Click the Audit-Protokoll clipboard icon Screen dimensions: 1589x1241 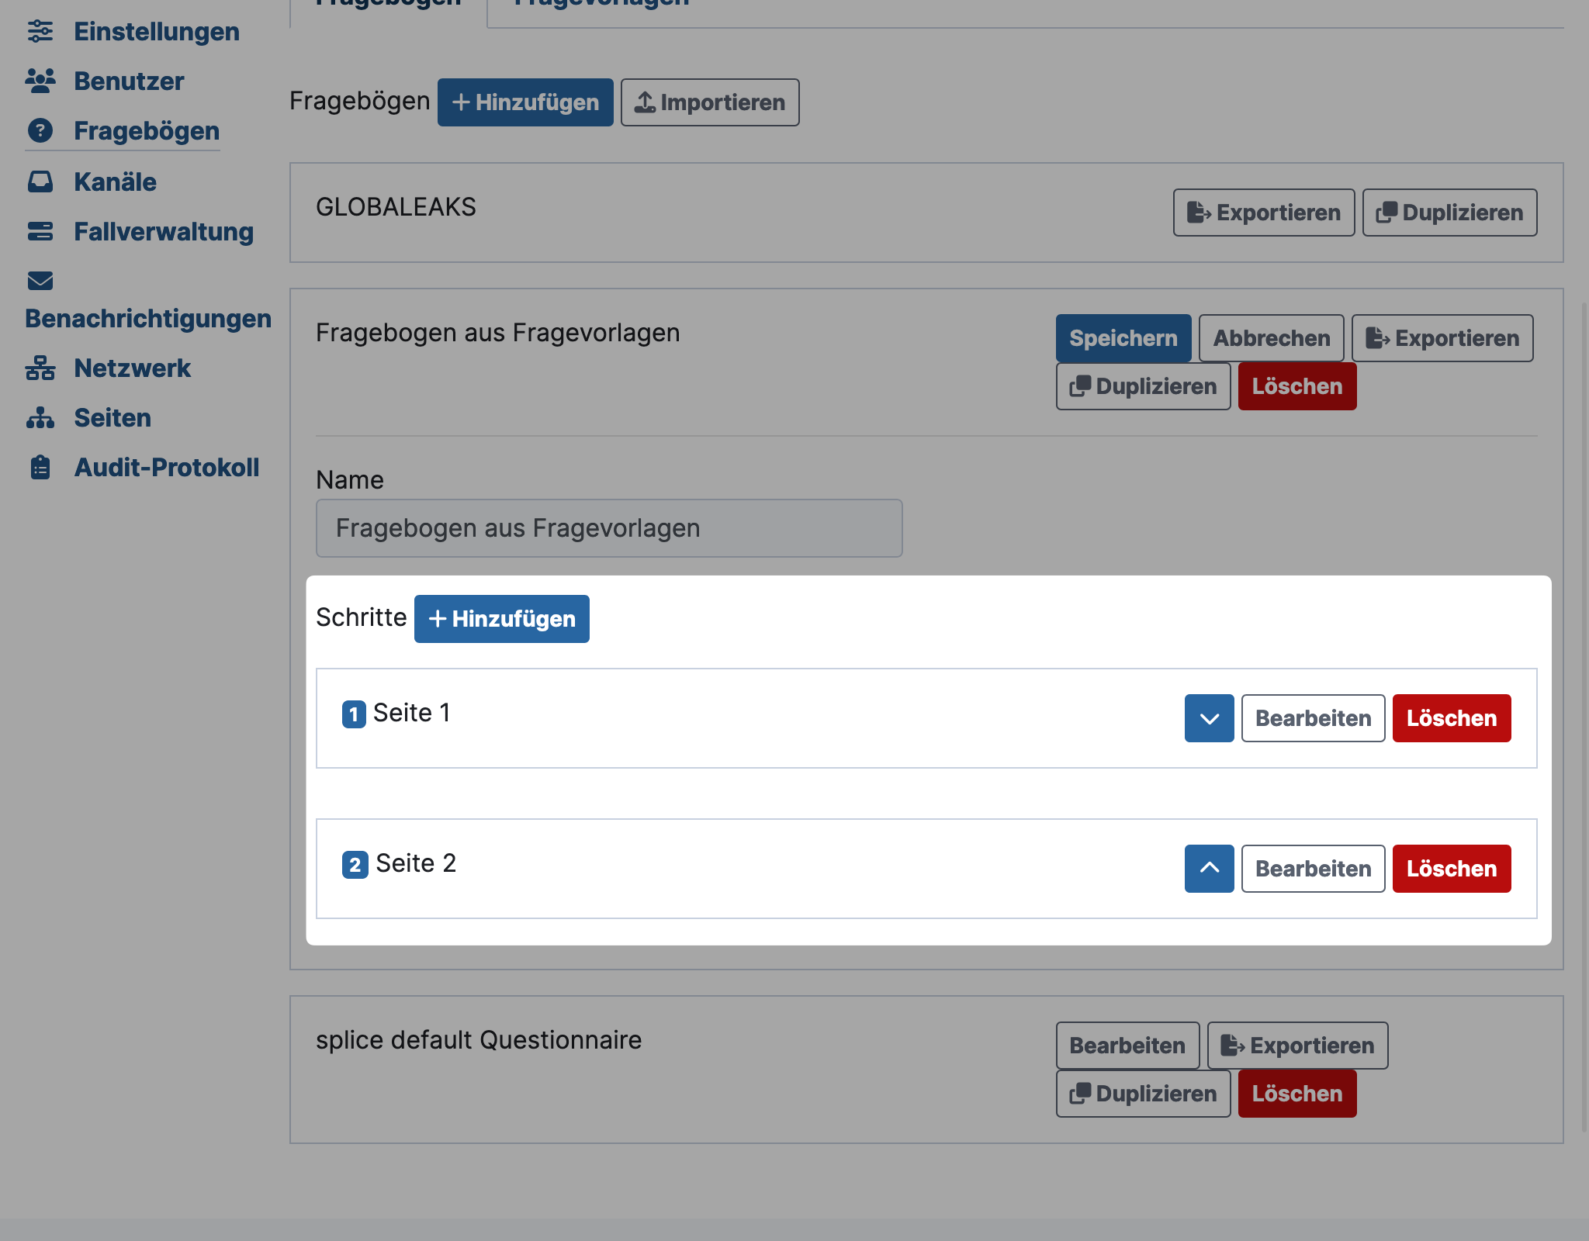tap(40, 468)
